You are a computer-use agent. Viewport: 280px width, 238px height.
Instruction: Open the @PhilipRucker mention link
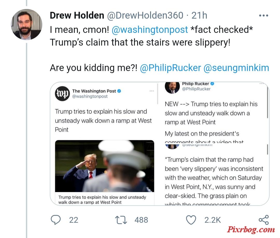click(x=170, y=68)
